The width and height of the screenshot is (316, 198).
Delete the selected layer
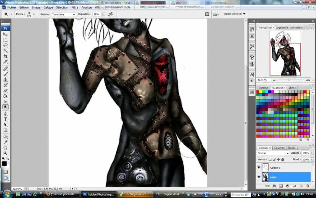pyautogui.click(x=308, y=186)
